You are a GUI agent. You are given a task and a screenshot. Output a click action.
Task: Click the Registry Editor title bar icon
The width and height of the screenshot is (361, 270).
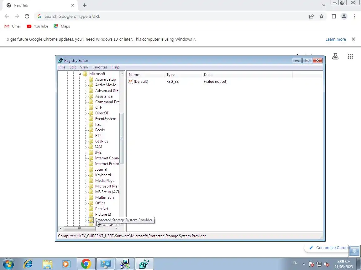pos(60,61)
